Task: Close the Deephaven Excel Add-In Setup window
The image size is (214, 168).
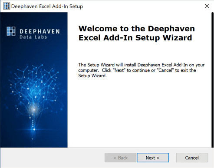Action: (x=207, y=6)
